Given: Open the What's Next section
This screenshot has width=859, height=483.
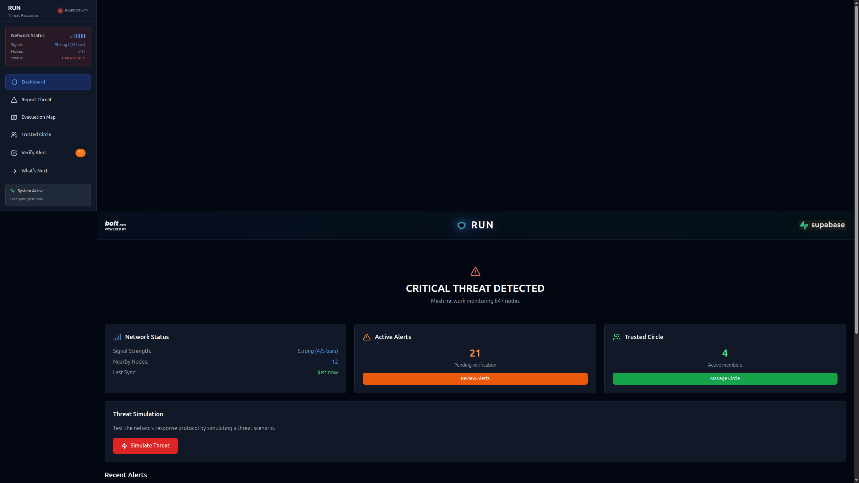Looking at the screenshot, I should [x=35, y=171].
